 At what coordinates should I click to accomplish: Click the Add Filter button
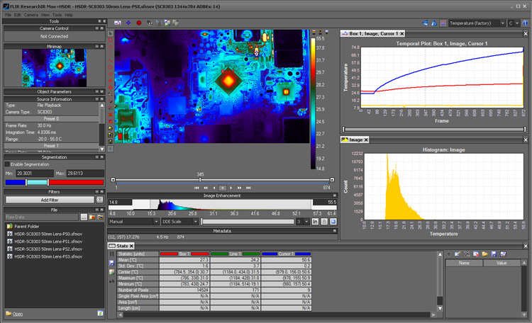[48, 200]
